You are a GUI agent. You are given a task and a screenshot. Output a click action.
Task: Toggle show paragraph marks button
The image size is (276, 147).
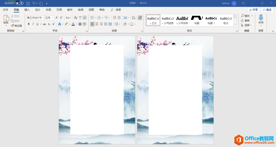140,18
